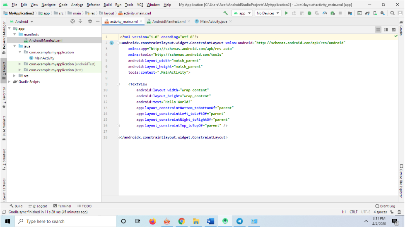405x227 pixels.
Task: Switch to the MainActivity.java tab
Action: [211, 21]
